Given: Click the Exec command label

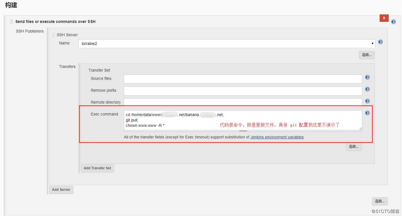Looking at the screenshot, I should coord(104,114).
